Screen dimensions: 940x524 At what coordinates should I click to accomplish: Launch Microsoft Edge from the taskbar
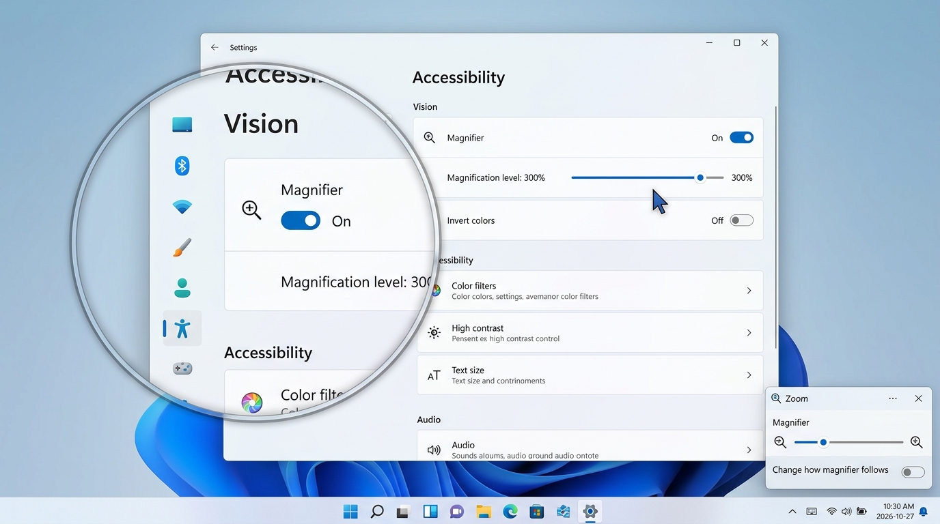(510, 512)
